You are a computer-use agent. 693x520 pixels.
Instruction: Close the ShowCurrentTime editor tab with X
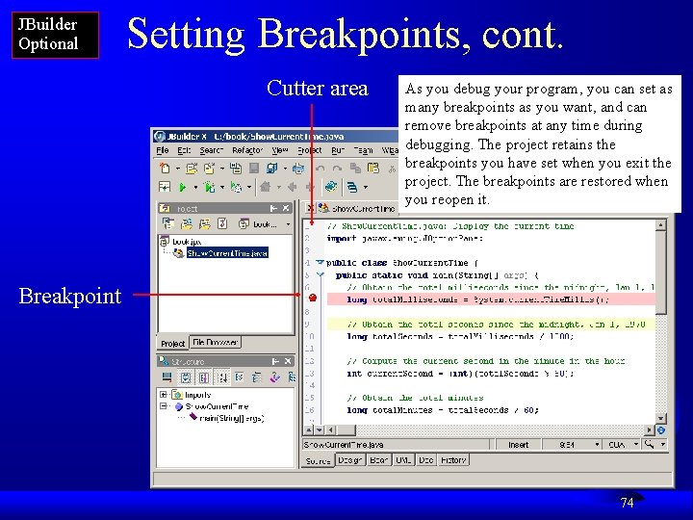tap(311, 207)
